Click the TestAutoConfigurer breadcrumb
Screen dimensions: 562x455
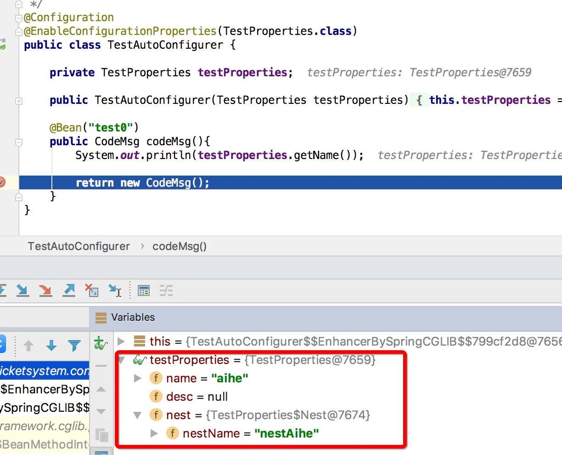(79, 246)
